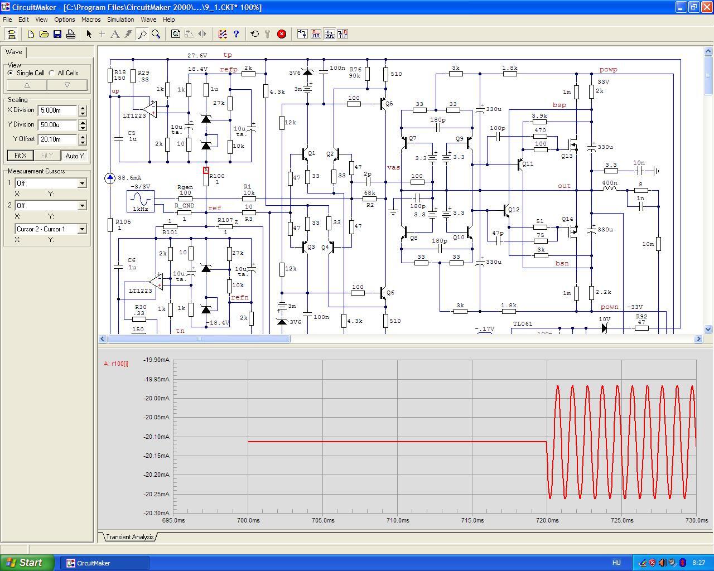Decrease the X Division value

point(83,113)
